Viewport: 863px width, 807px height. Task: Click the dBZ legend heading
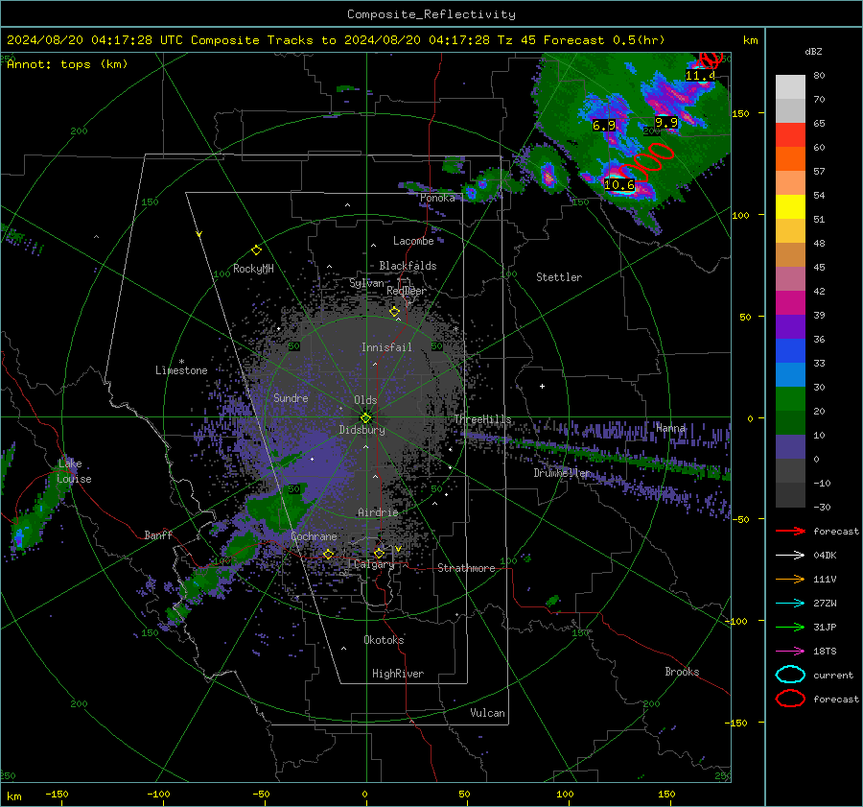click(813, 51)
